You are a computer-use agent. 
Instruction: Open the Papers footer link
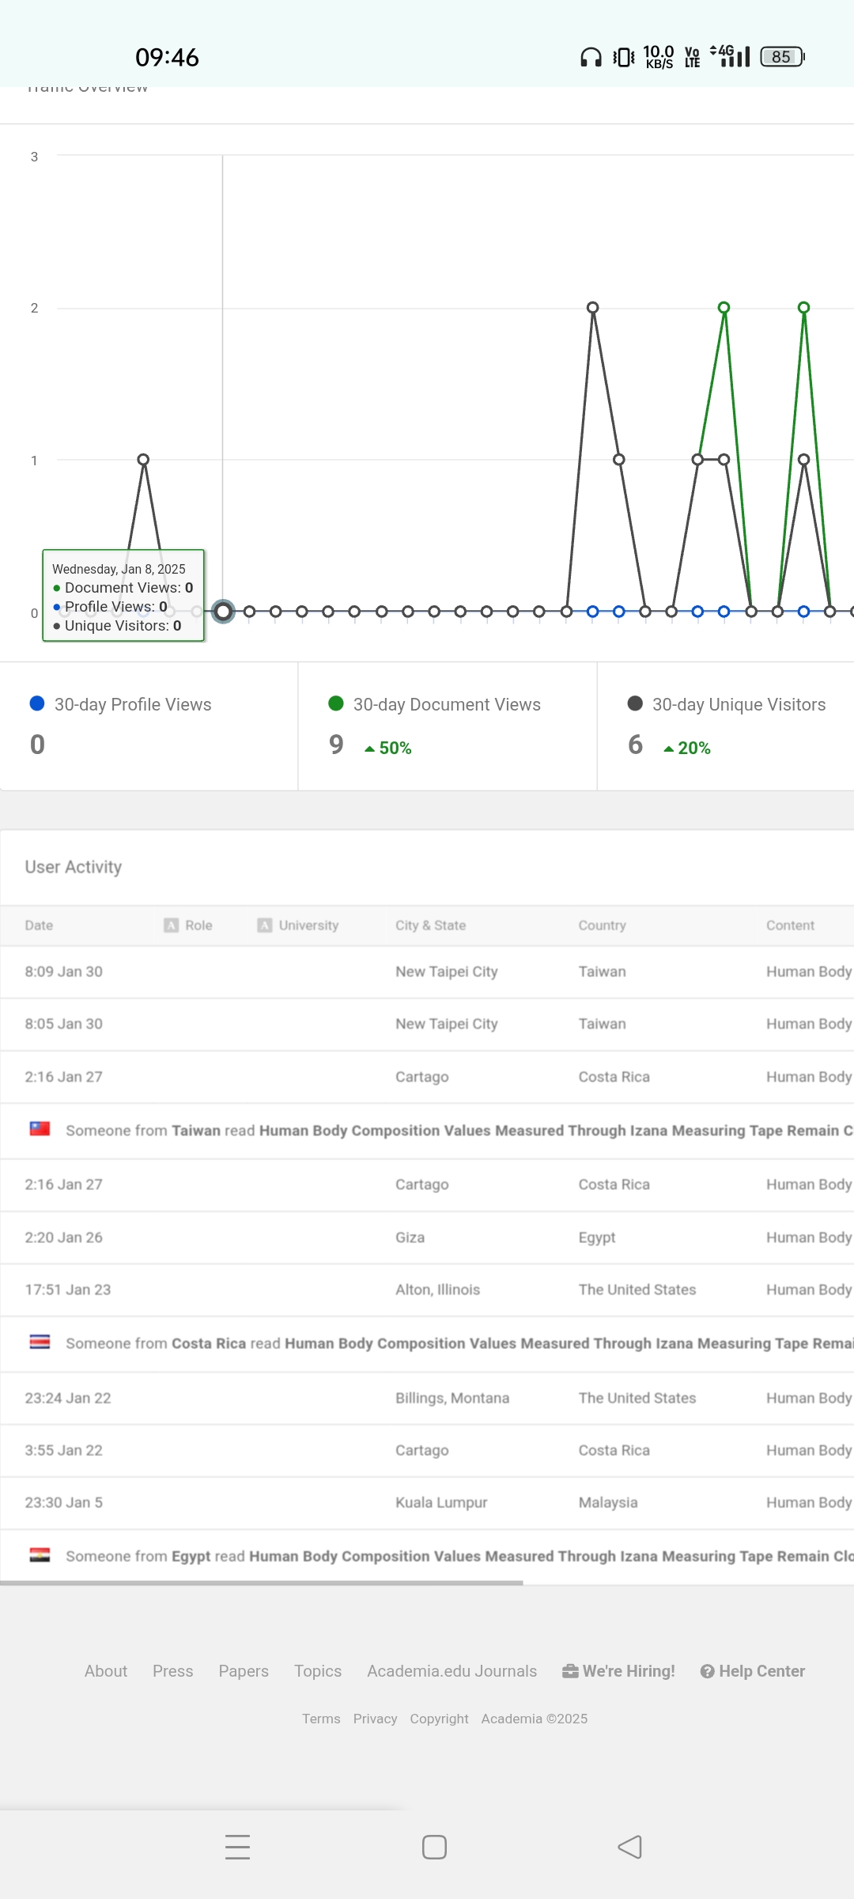244,1671
